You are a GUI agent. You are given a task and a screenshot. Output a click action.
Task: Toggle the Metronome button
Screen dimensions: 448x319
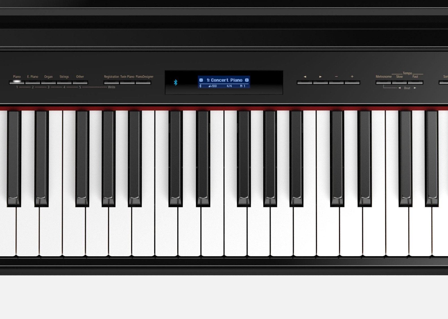tap(383, 82)
